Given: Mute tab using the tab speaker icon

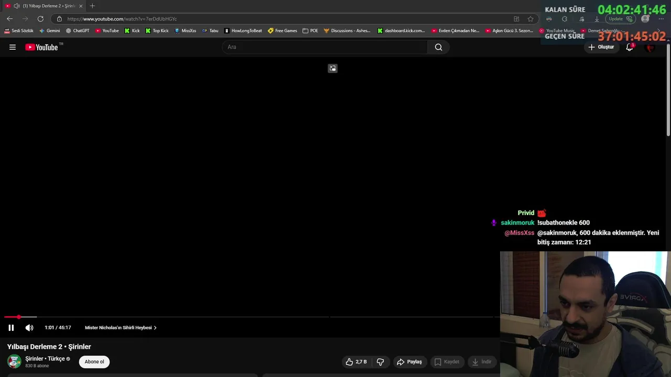Looking at the screenshot, I should coord(16,6).
